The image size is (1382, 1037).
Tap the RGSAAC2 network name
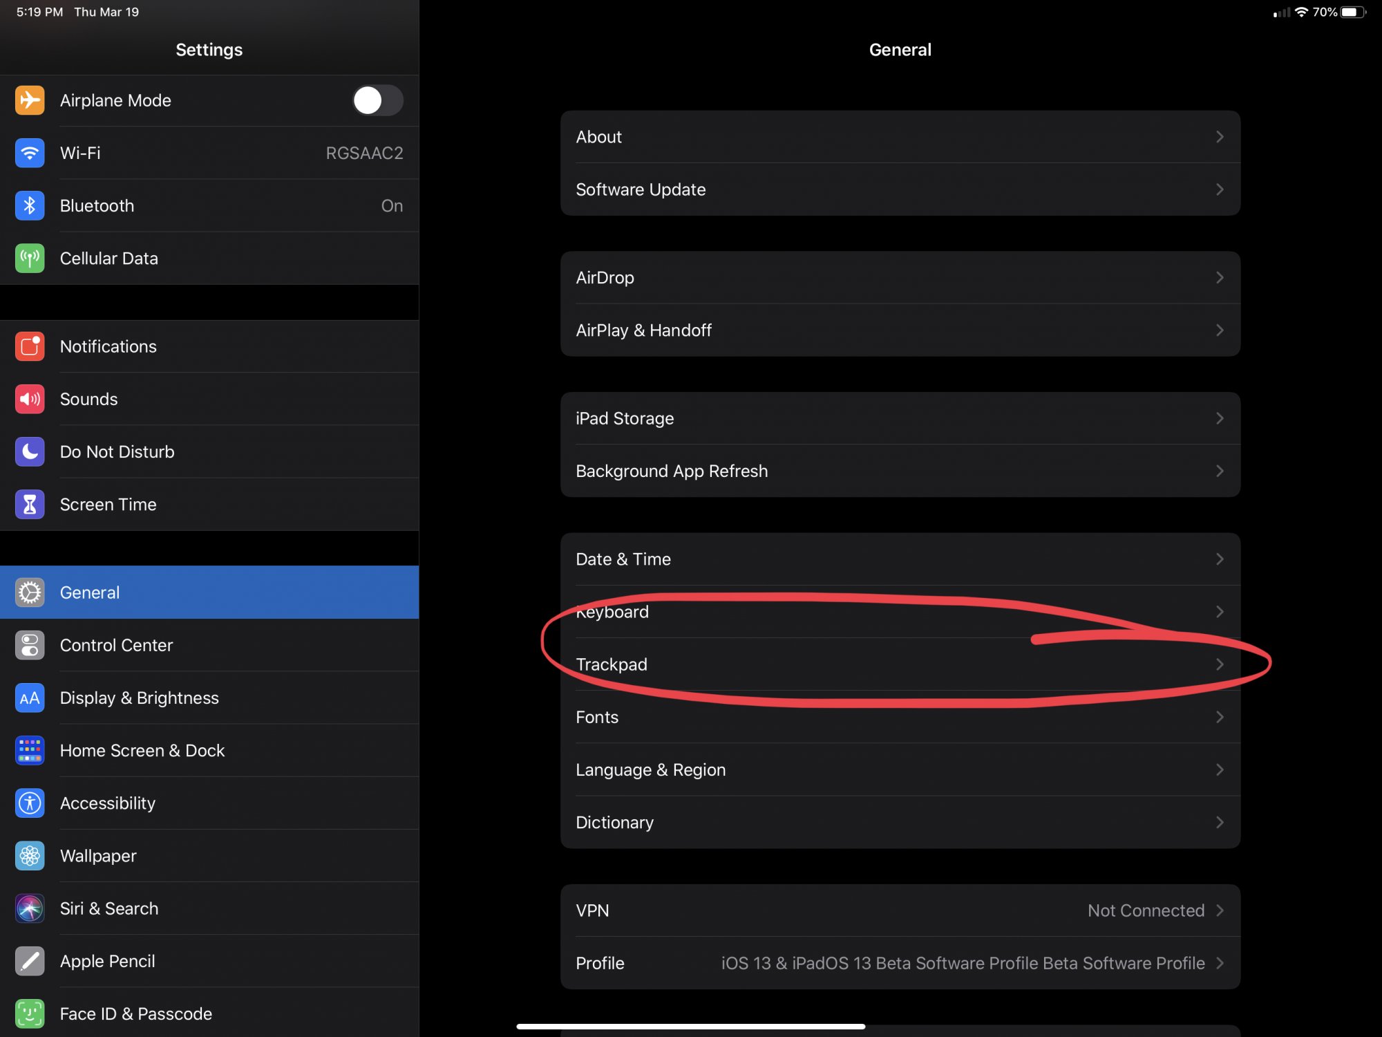364,153
